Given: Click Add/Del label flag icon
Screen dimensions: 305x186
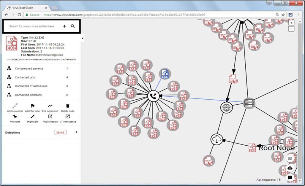Looking at the screenshot, I should [32, 106].
